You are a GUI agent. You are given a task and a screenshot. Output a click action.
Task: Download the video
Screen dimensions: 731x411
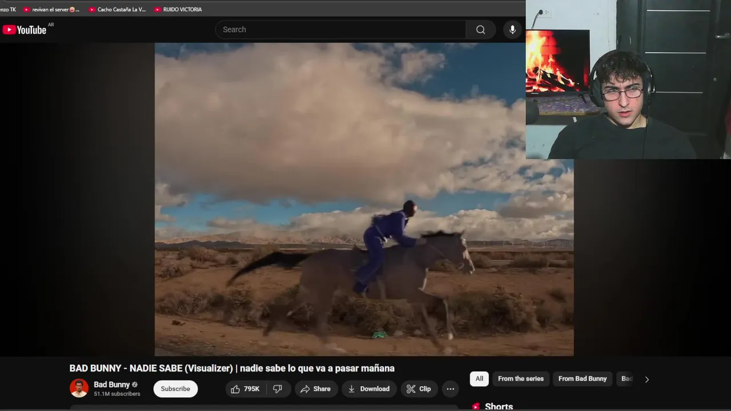(x=369, y=389)
